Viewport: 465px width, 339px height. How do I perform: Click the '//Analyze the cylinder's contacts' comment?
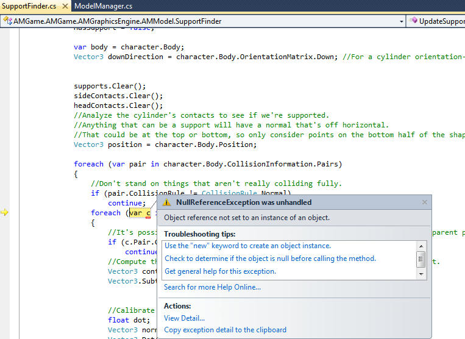coord(201,115)
